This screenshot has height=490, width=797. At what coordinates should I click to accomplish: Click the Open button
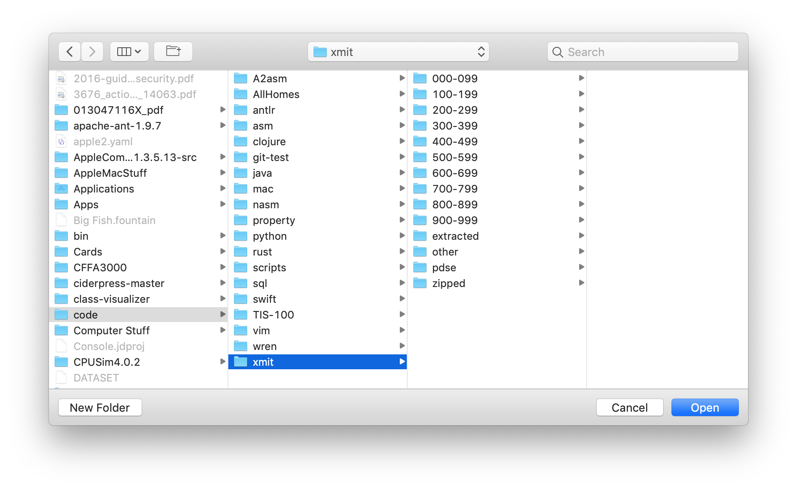(705, 407)
